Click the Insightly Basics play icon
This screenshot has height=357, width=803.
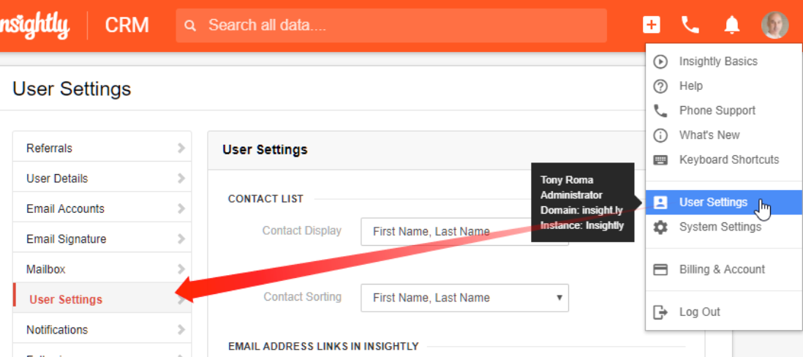660,62
